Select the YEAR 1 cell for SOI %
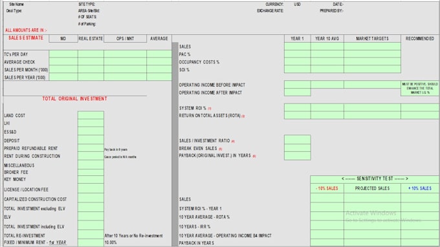The height and width of the screenshot is (247, 440). pos(298,69)
